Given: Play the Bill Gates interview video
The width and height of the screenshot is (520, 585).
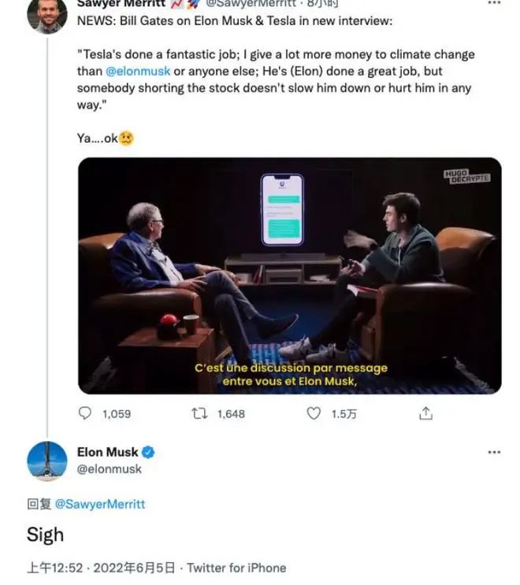Looking at the screenshot, I should [289, 276].
